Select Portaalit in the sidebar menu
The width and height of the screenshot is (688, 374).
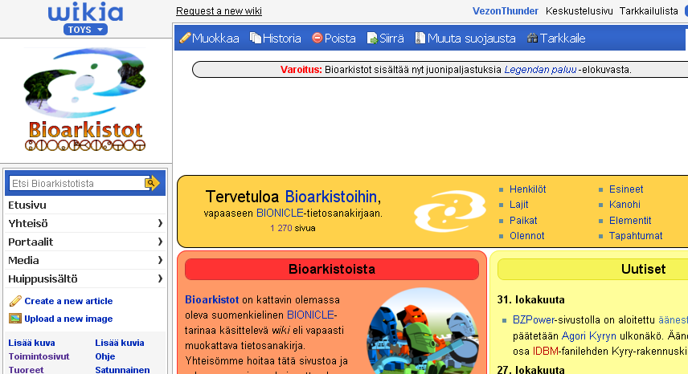(31, 242)
